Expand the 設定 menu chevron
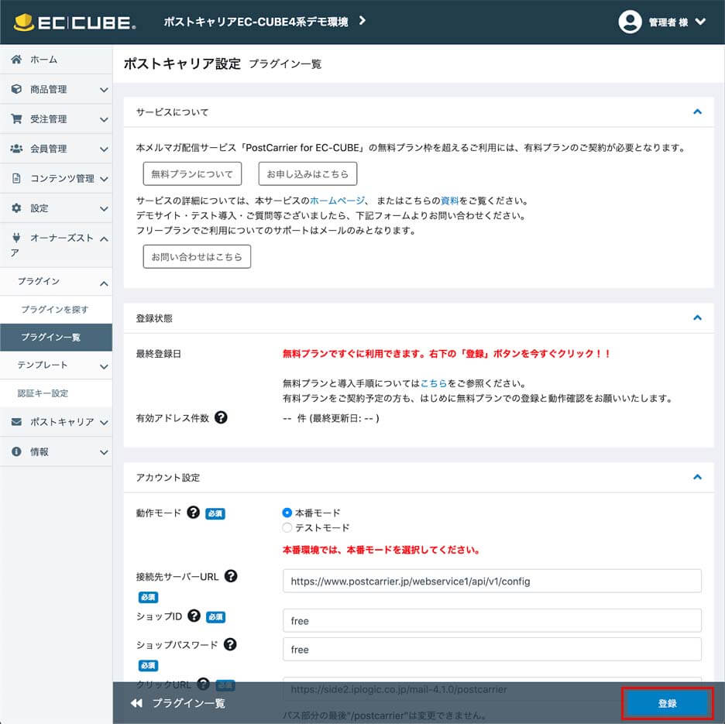725x724 pixels. pos(104,208)
